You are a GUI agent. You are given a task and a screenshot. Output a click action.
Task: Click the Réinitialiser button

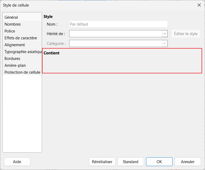pyautogui.click(x=102, y=162)
